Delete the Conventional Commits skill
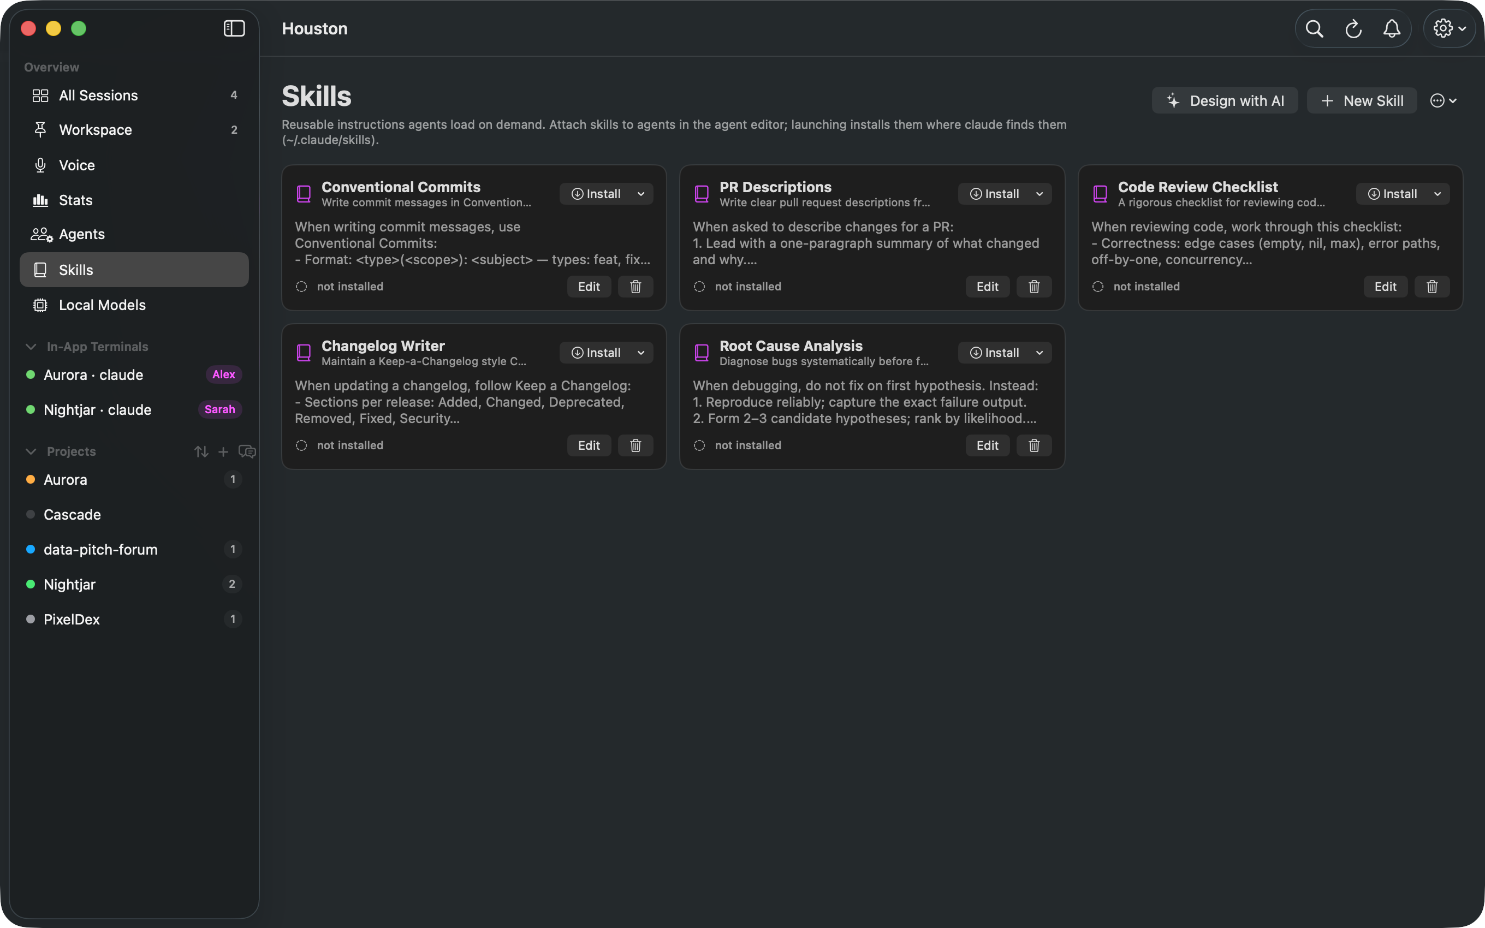 click(635, 287)
